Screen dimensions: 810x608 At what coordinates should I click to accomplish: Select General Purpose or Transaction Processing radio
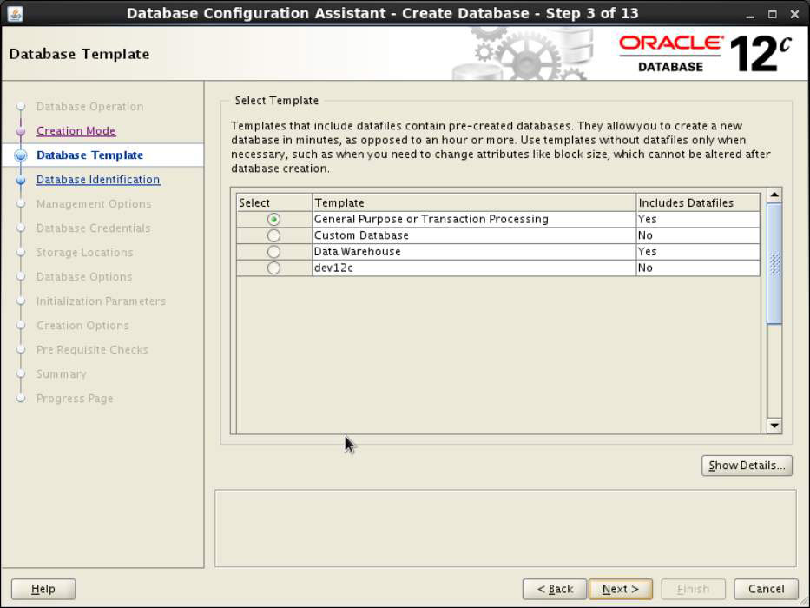(x=274, y=220)
